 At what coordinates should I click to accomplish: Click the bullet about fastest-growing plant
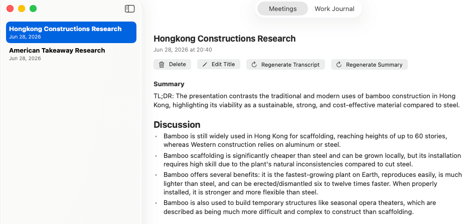[313, 184]
